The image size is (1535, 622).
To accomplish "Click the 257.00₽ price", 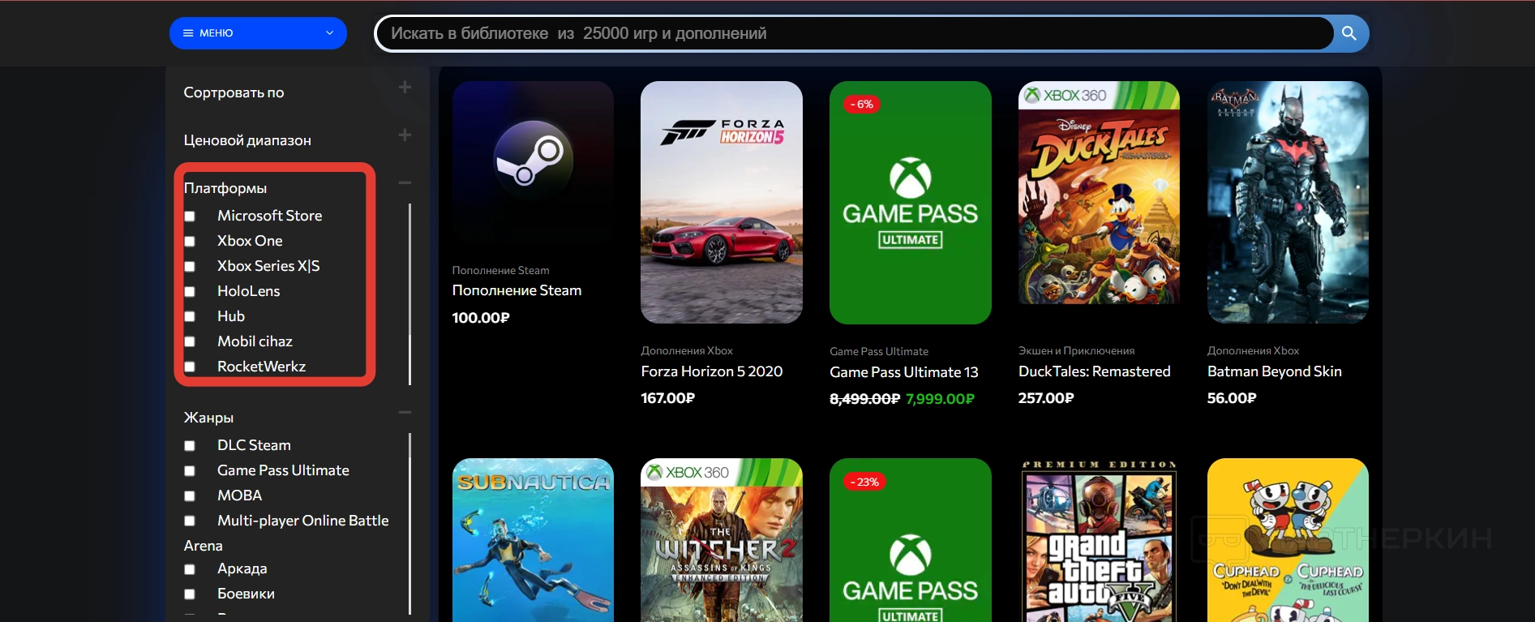I will click(1046, 398).
